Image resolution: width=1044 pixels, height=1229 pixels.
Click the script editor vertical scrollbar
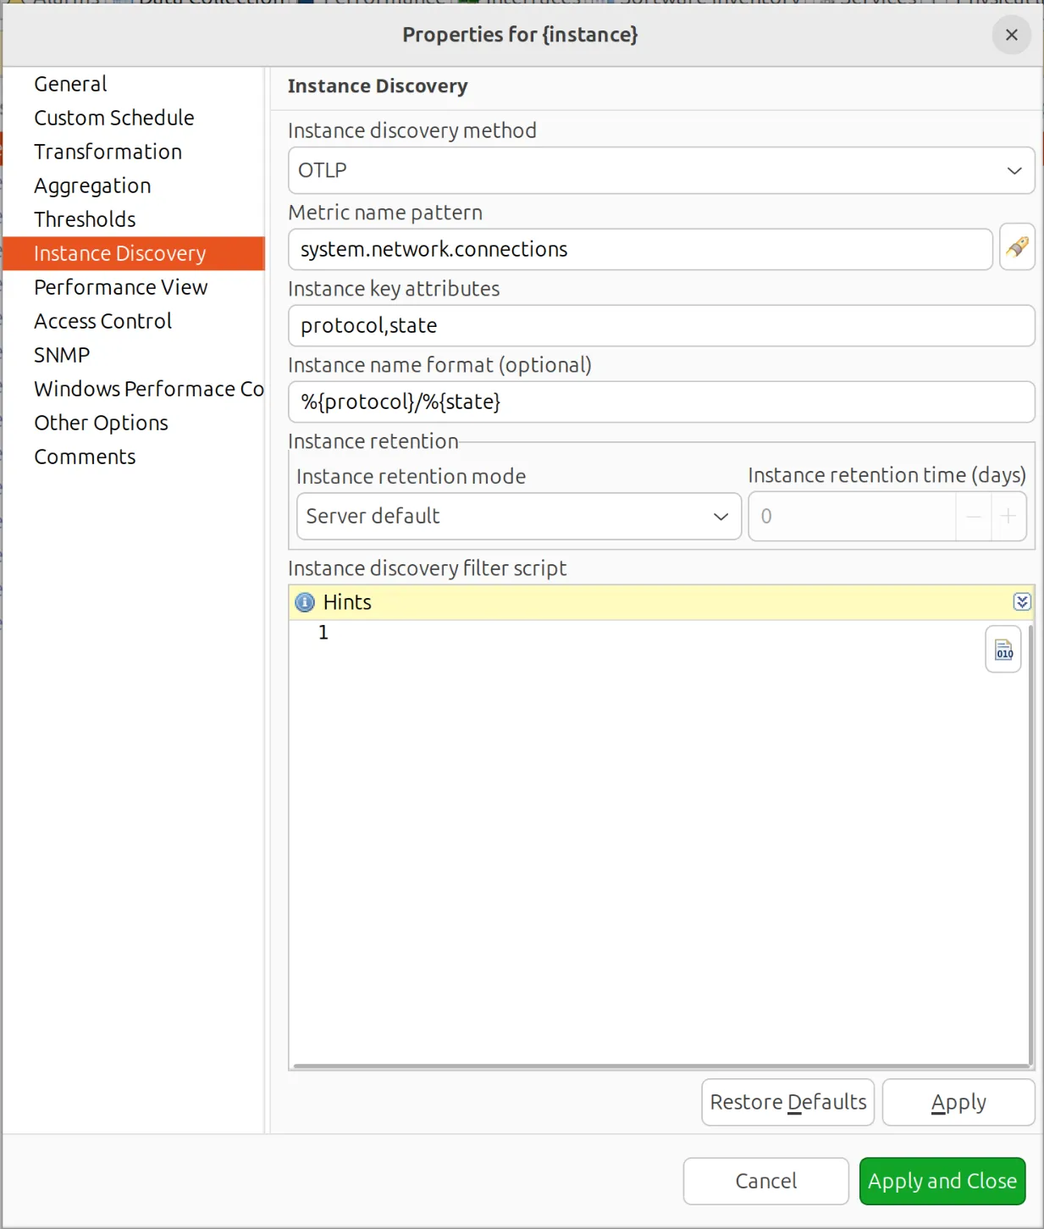click(x=1030, y=844)
